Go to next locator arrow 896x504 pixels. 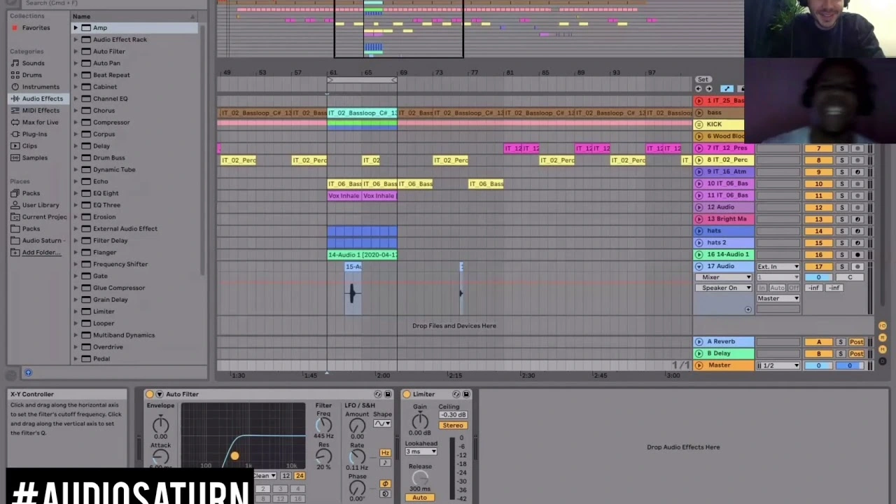[708, 89]
